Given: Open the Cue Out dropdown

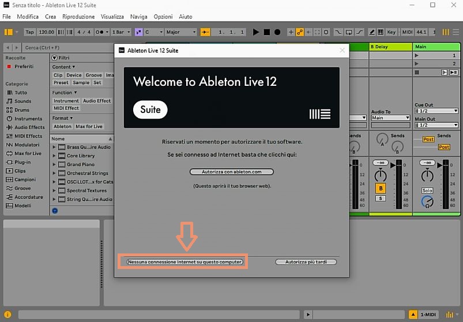Looking at the screenshot, I should (436, 111).
